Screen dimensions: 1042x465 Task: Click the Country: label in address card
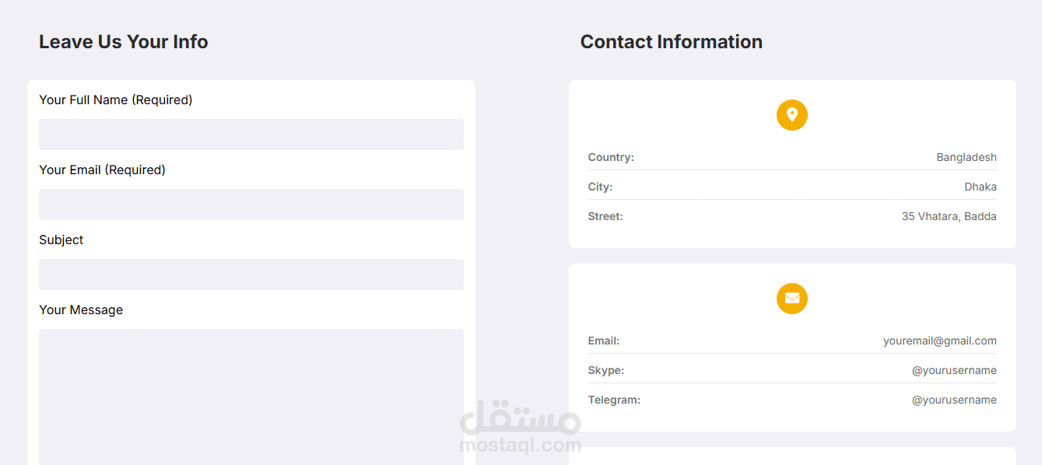611,157
